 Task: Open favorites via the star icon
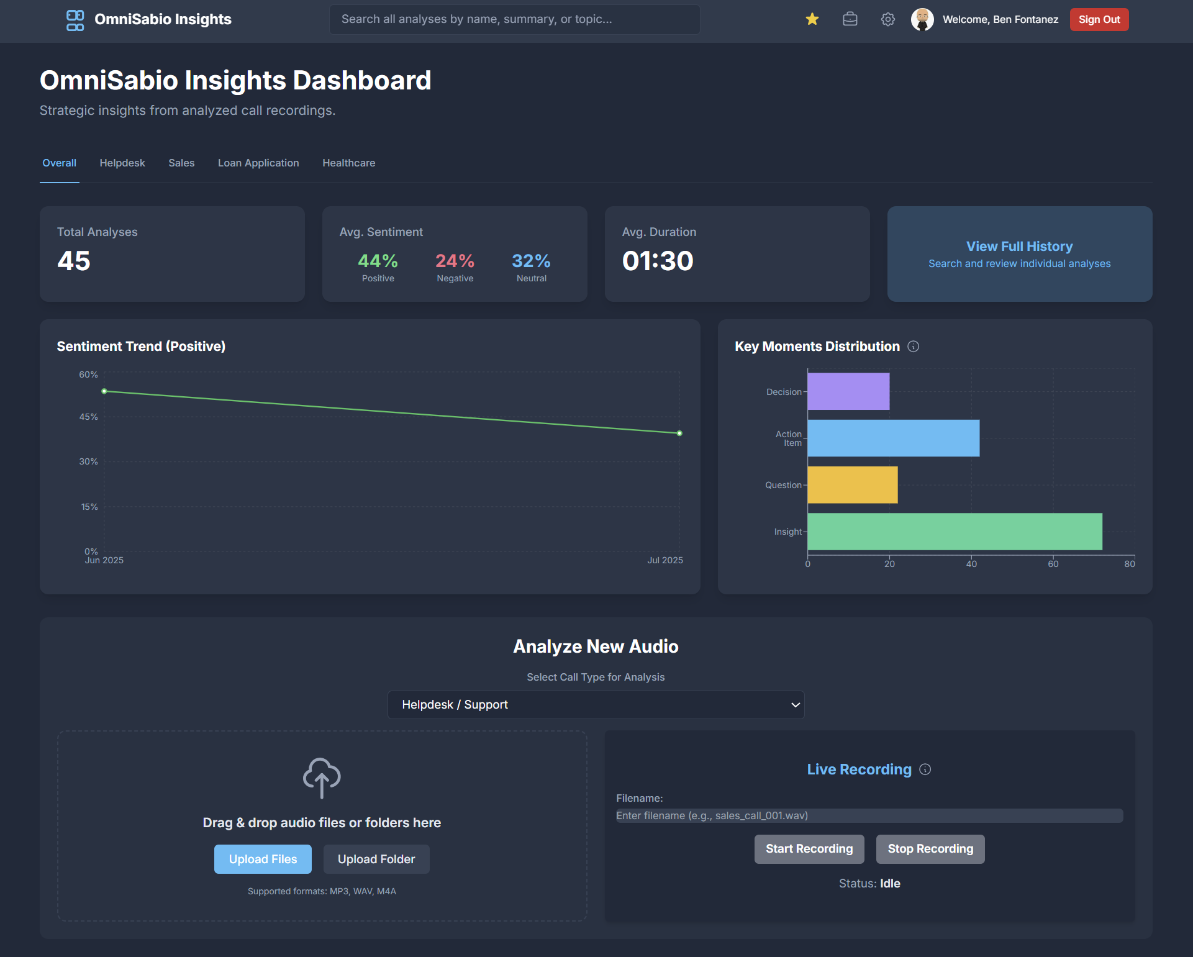point(812,19)
